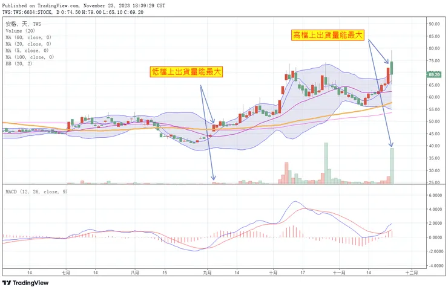This screenshot has height=290, width=448.
Task: Click the Volume (20) indicator label
Action: pyautogui.click(x=20, y=31)
